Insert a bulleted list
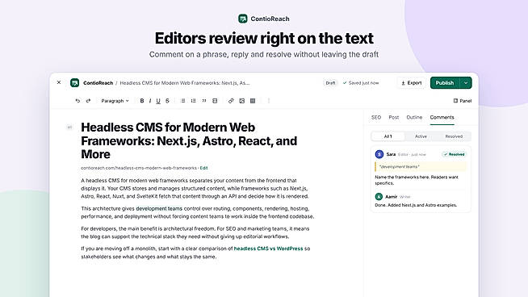 [182, 101]
